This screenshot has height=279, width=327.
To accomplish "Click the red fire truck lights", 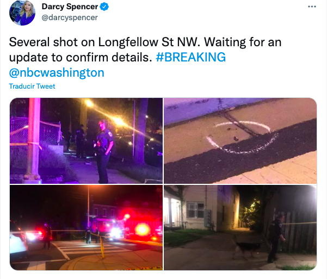I will point(143,230).
